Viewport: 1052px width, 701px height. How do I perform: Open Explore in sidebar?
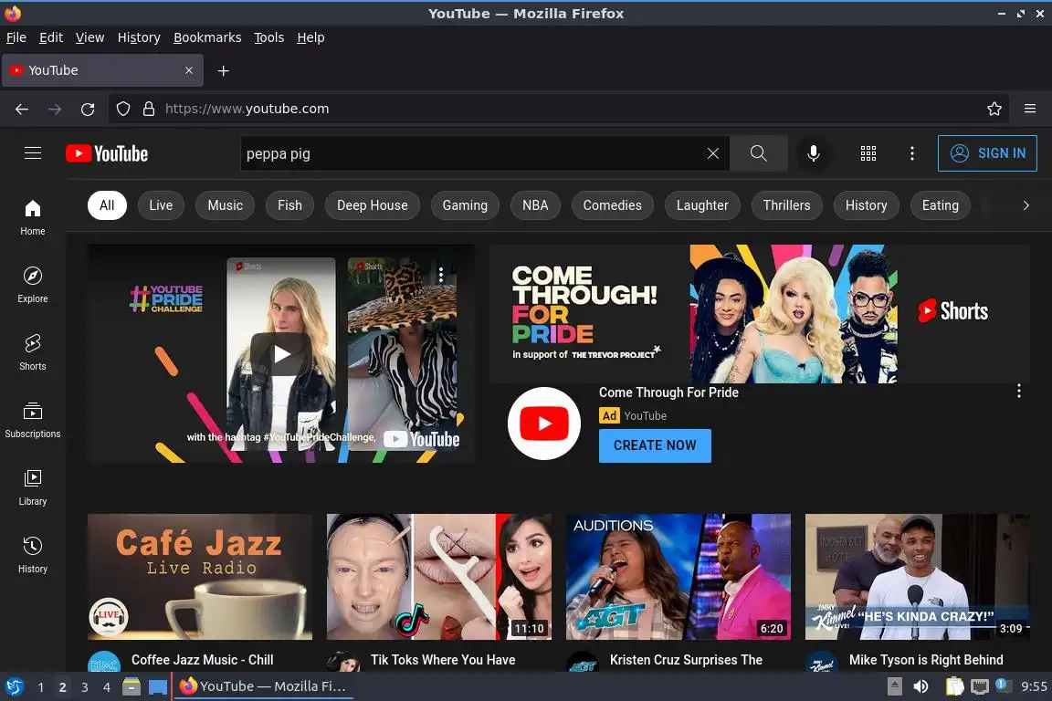click(33, 285)
